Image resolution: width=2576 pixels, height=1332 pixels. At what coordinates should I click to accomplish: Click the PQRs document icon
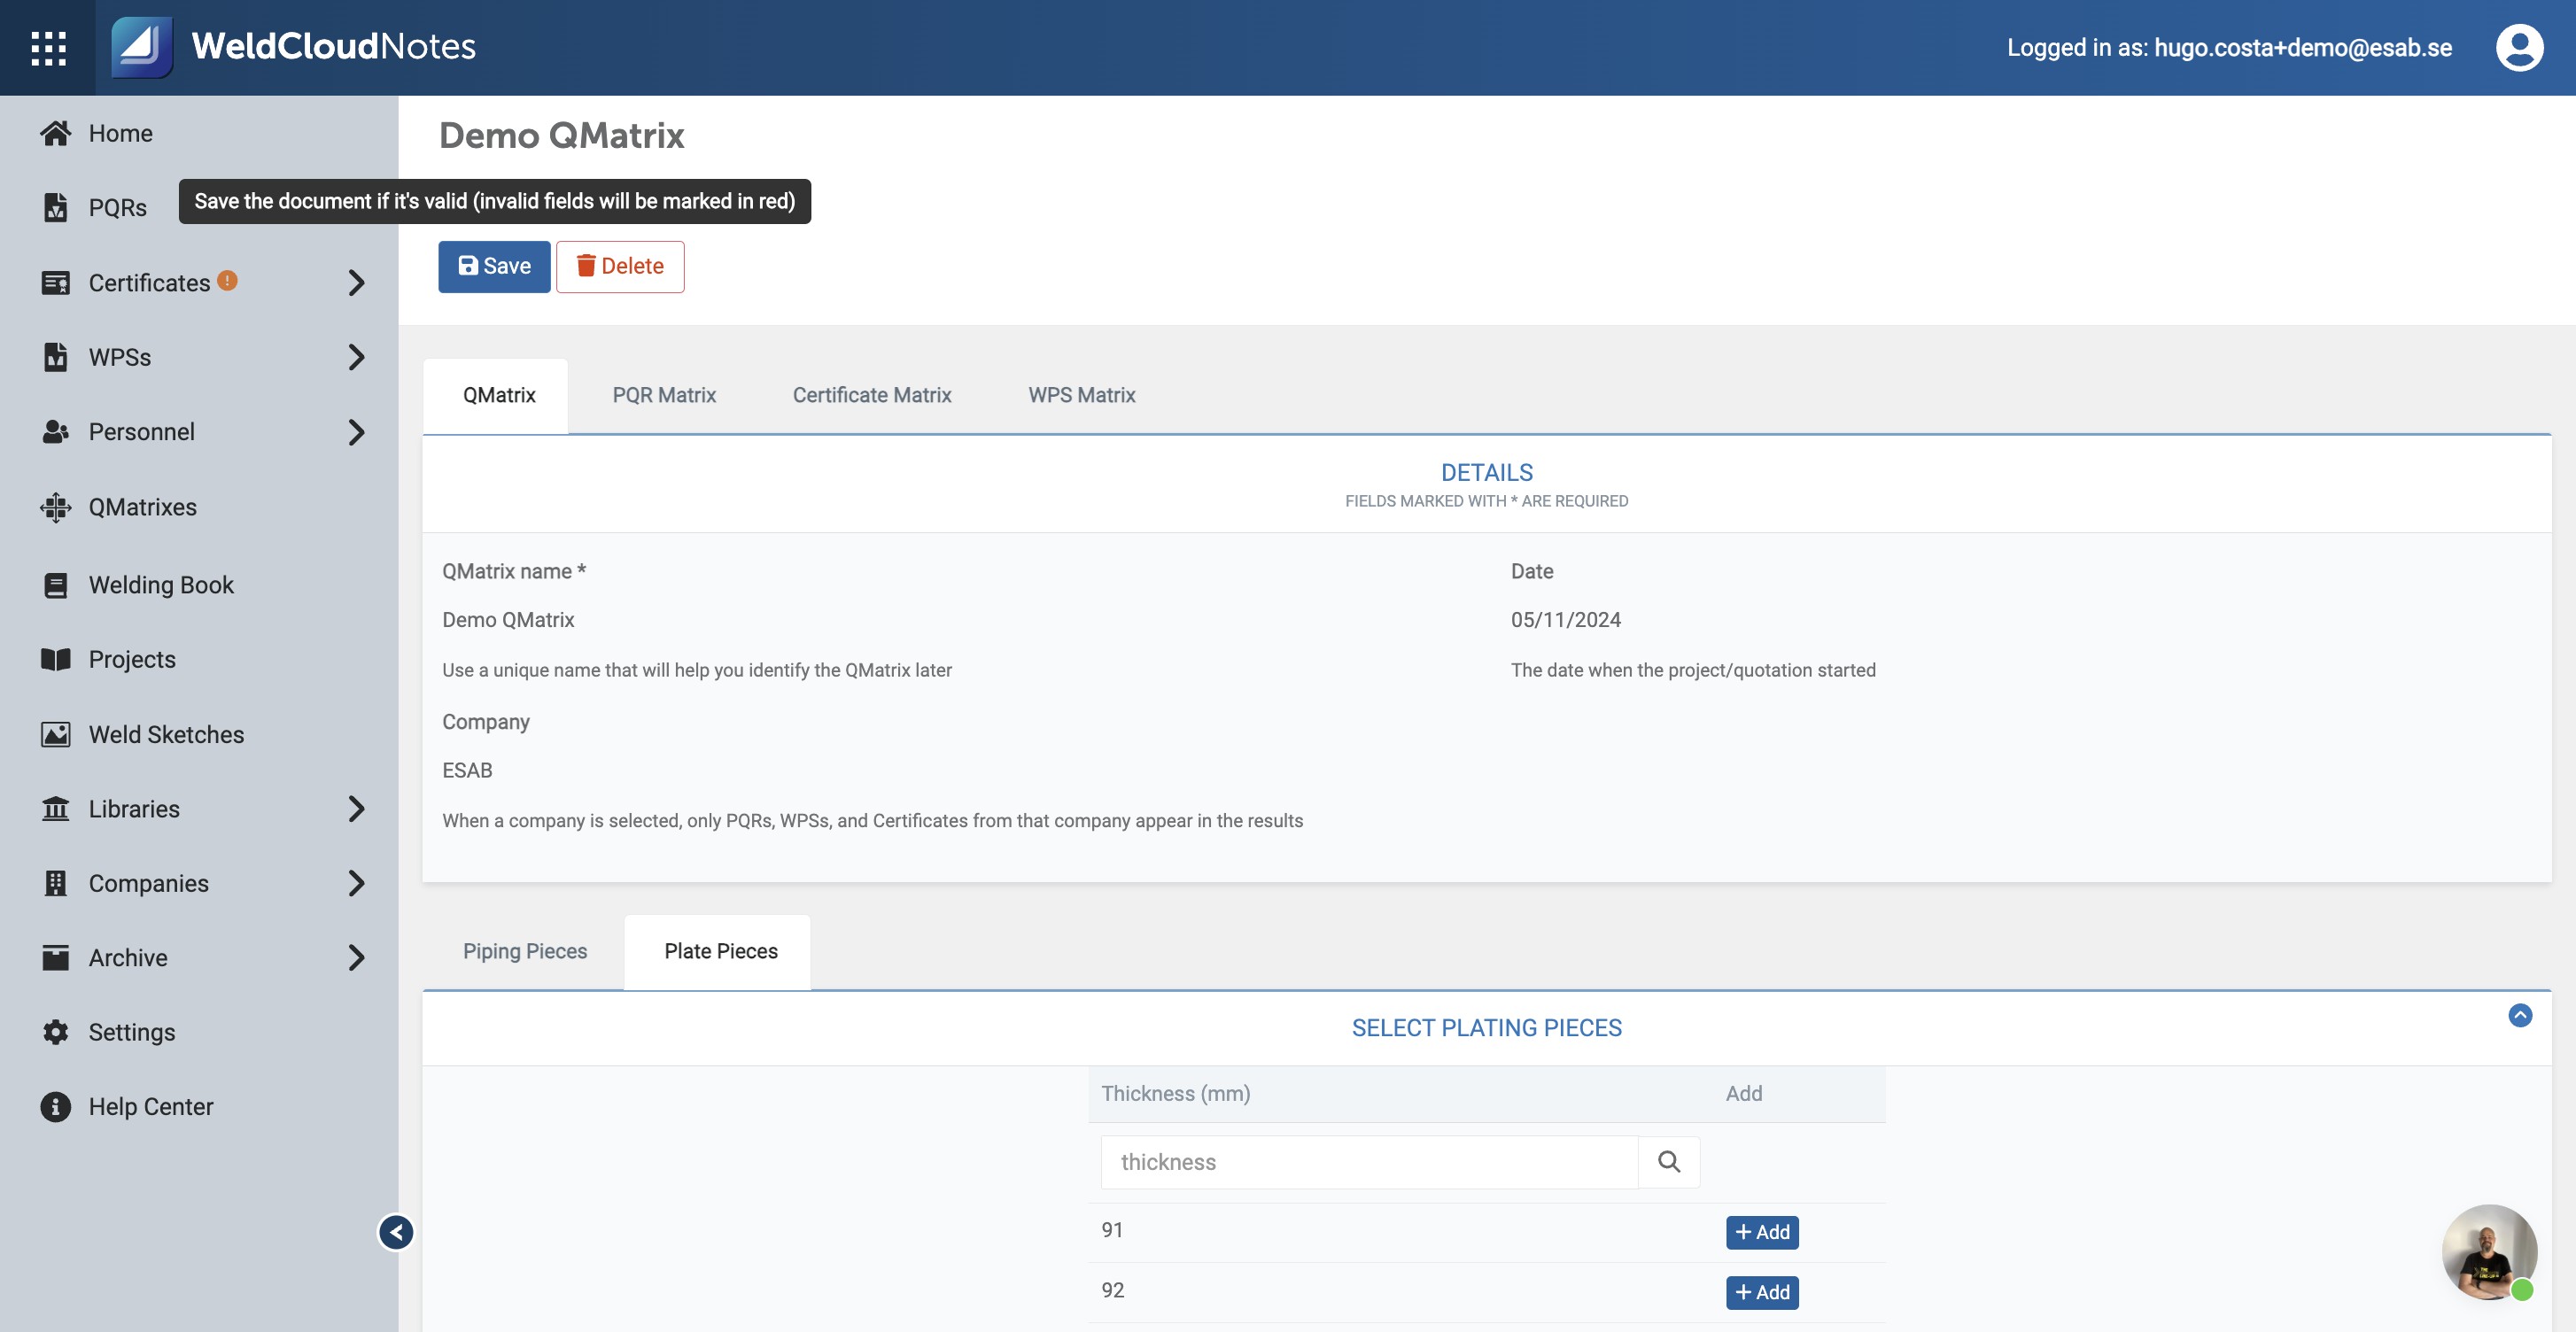pyautogui.click(x=56, y=207)
